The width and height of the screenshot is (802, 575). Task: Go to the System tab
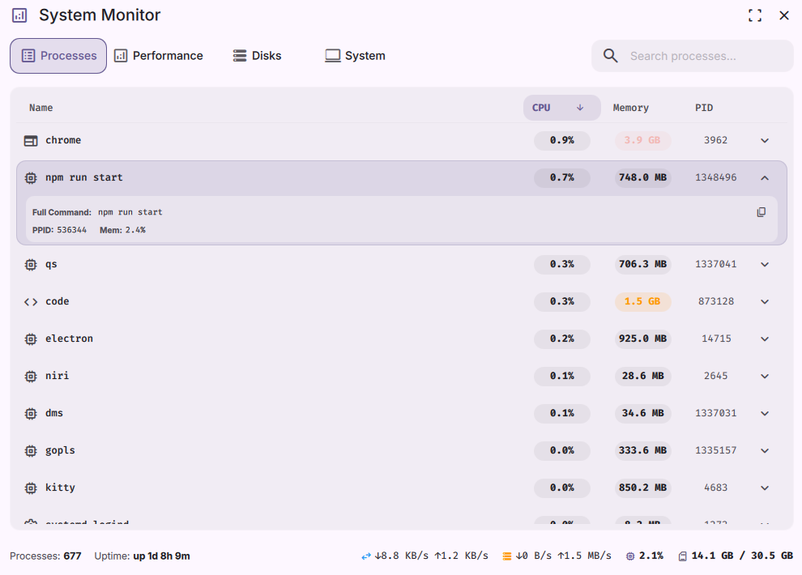[356, 56]
